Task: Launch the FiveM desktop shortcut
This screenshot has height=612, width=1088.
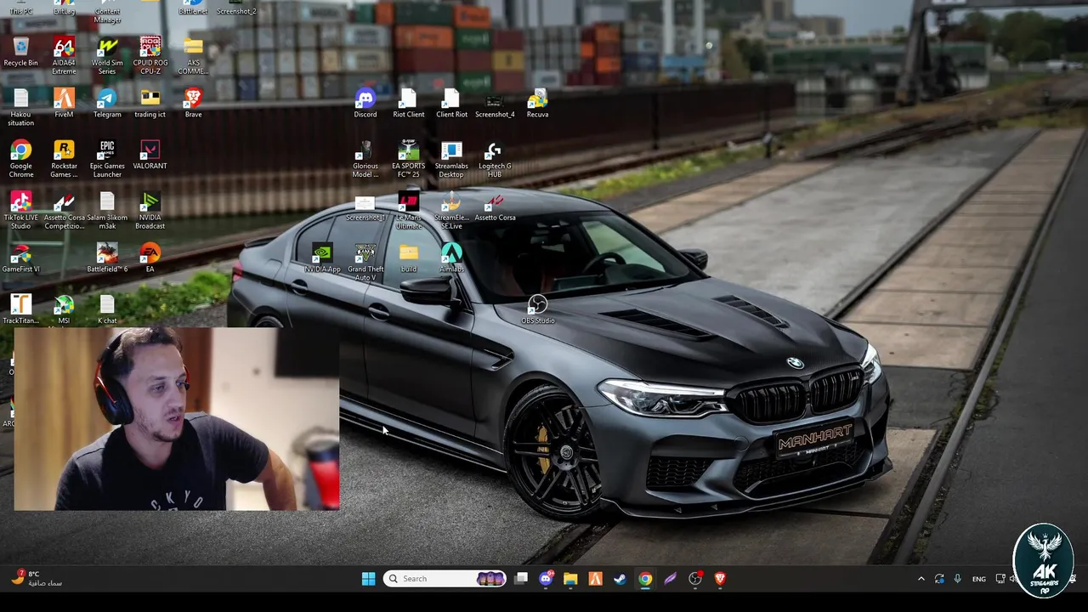Action: [x=64, y=103]
